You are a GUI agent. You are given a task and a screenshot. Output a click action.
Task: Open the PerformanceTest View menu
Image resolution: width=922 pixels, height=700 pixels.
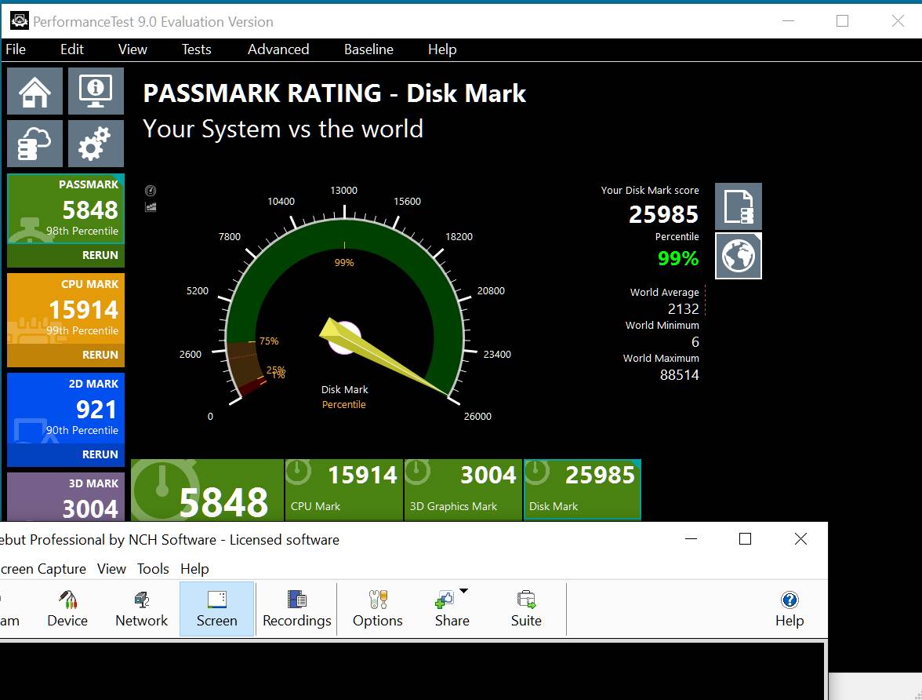click(132, 49)
